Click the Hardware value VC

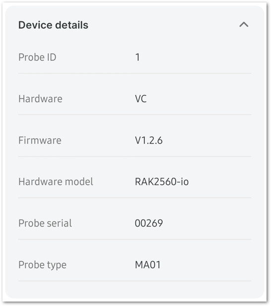(x=140, y=99)
